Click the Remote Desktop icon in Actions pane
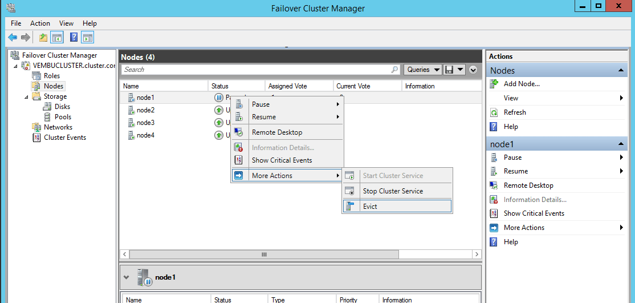 [x=494, y=185]
